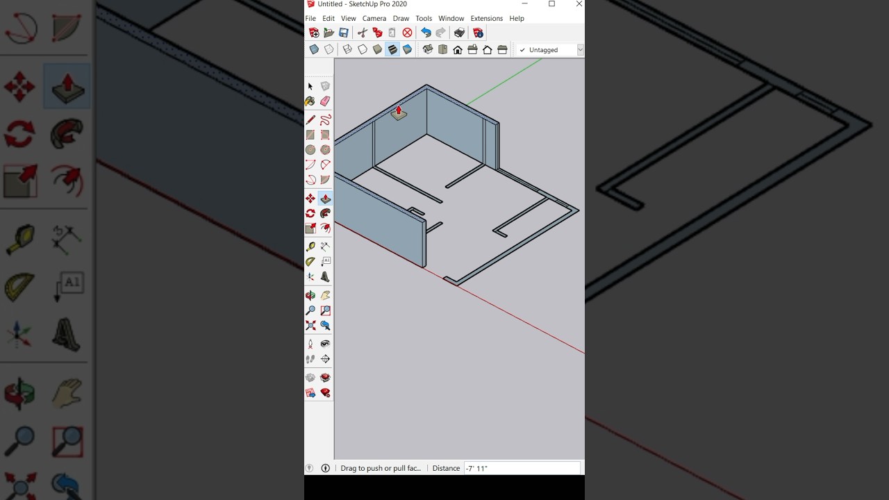Viewport: 889px width, 500px height.
Task: Open Model Info from toolbar
Action: pyautogui.click(x=478, y=33)
